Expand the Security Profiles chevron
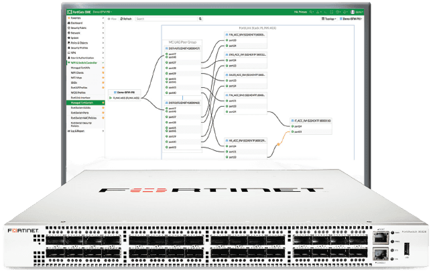 click(x=103, y=48)
